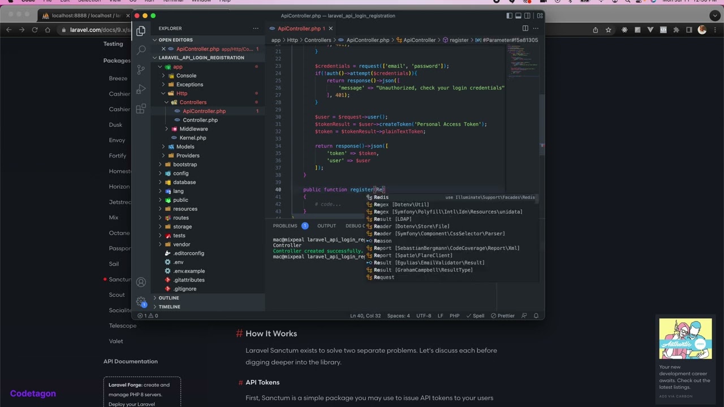The height and width of the screenshot is (407, 724).
Task: Open the Search view in VS Code activity bar
Action: coord(141,50)
